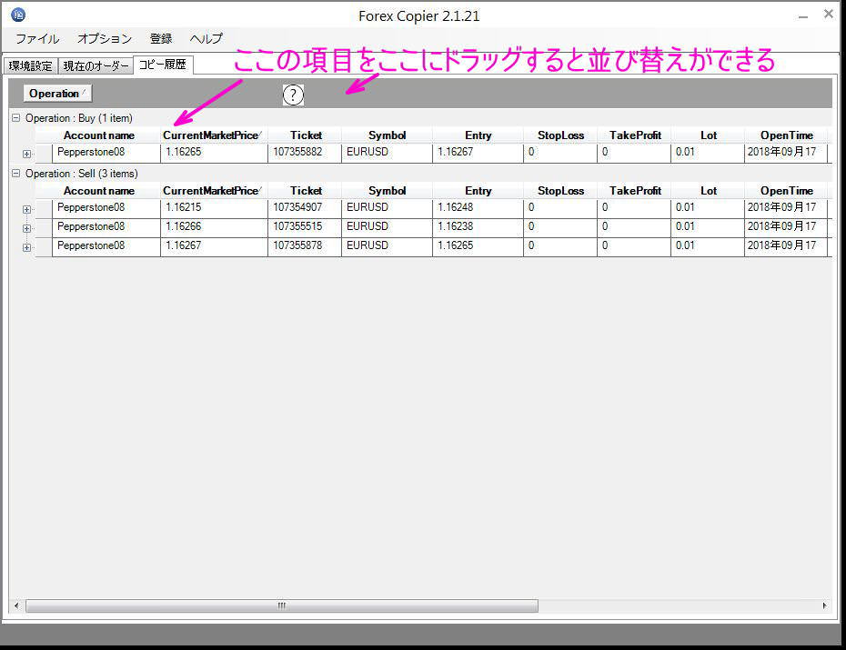Expand the row for ticket 107355882
This screenshot has width=846, height=650.
(x=26, y=154)
